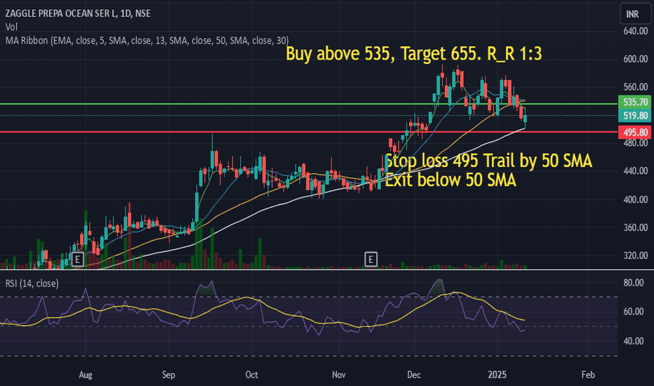Click the 360.00 price axis label
654x386 pixels.
point(636,227)
